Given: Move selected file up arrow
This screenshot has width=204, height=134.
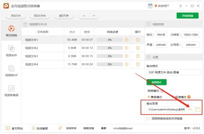Looking at the screenshot, I should pos(84,16).
